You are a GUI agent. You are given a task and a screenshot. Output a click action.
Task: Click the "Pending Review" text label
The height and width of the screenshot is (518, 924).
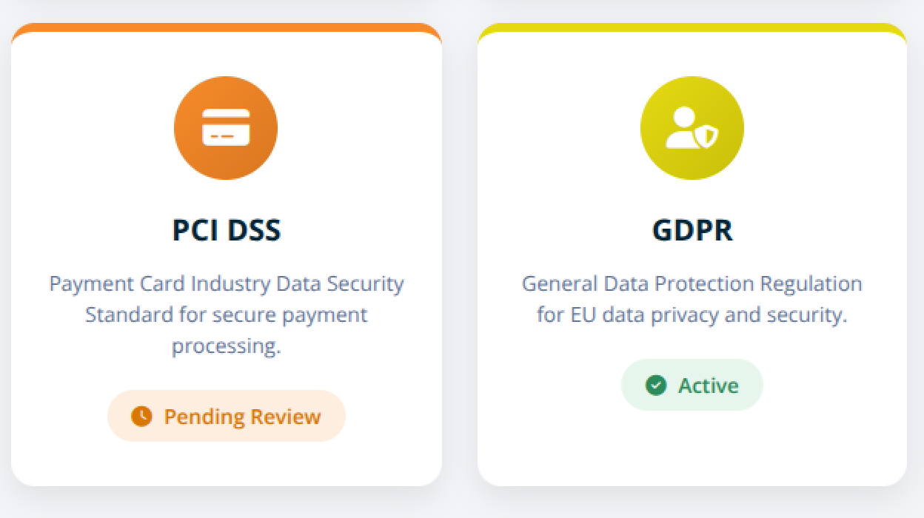(242, 417)
